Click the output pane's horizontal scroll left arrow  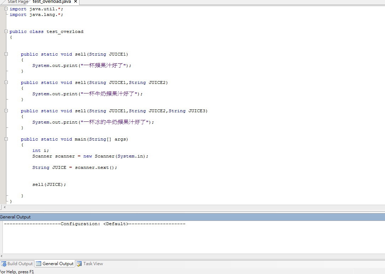[1, 256]
